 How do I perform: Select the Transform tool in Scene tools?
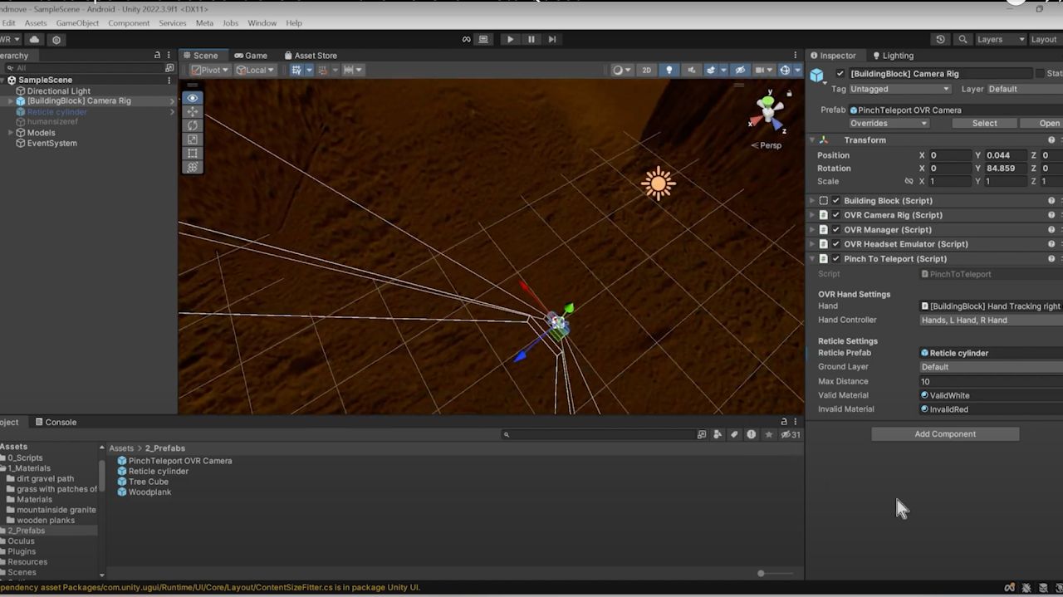tap(193, 167)
